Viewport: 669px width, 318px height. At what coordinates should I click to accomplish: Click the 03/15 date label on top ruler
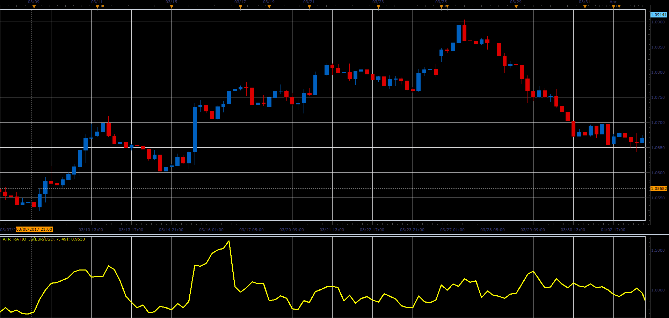[x=171, y=2]
